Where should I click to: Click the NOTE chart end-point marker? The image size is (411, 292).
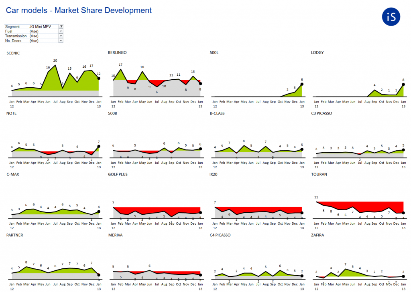[x=99, y=146]
